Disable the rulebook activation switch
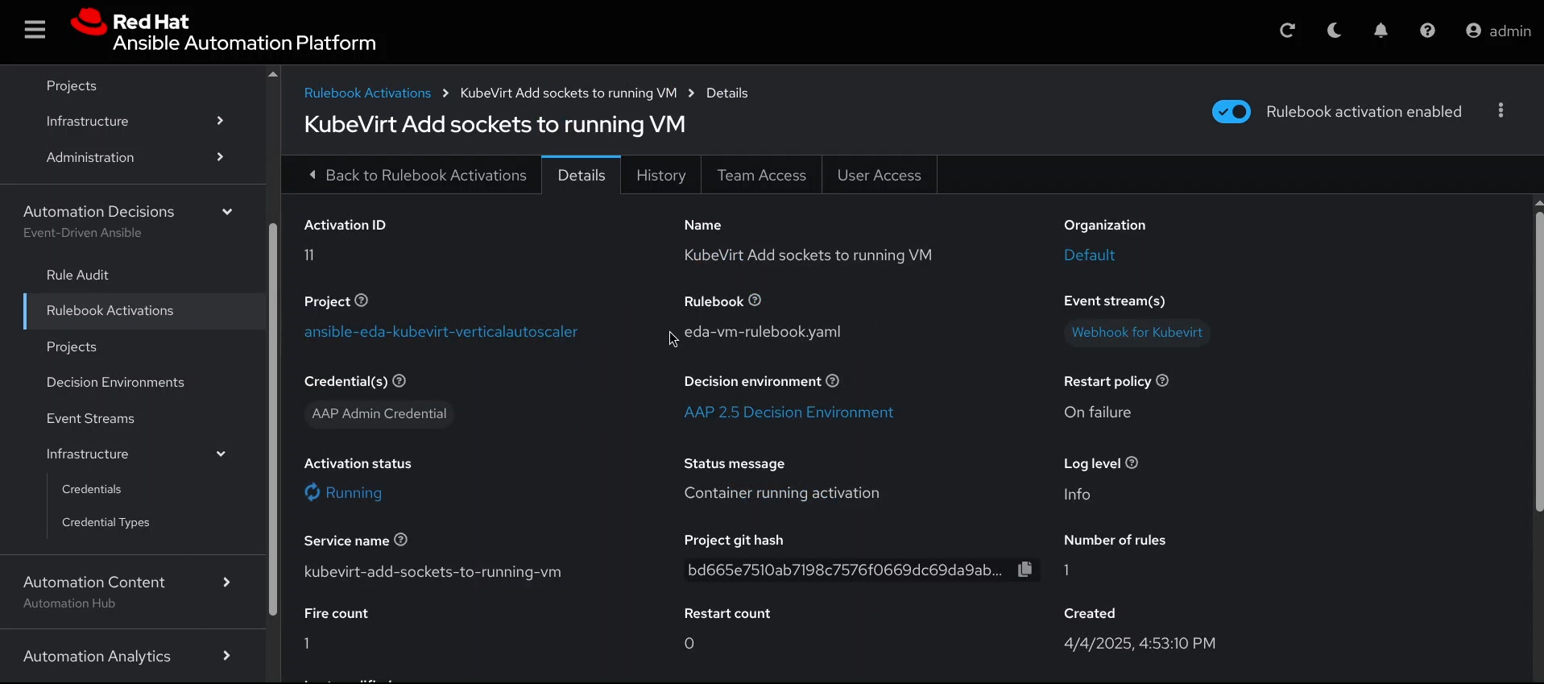 coord(1231,112)
